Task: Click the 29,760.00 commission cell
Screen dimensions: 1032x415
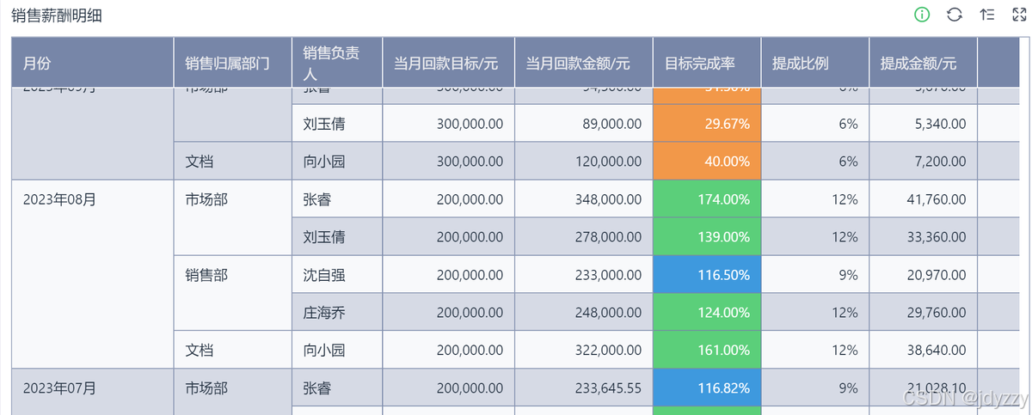Action: point(924,312)
